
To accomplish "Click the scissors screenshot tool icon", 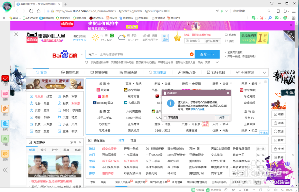I will (262, 18).
